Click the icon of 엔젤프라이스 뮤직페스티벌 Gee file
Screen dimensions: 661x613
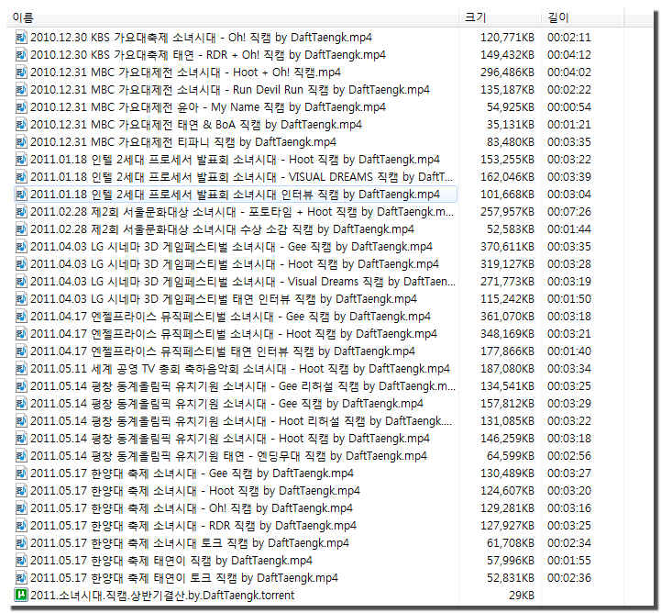pyautogui.click(x=21, y=317)
